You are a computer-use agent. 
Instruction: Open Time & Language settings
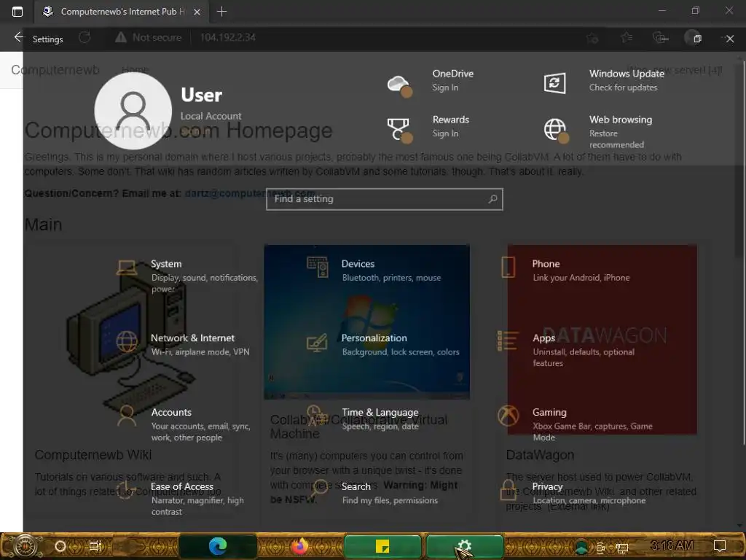(363, 419)
